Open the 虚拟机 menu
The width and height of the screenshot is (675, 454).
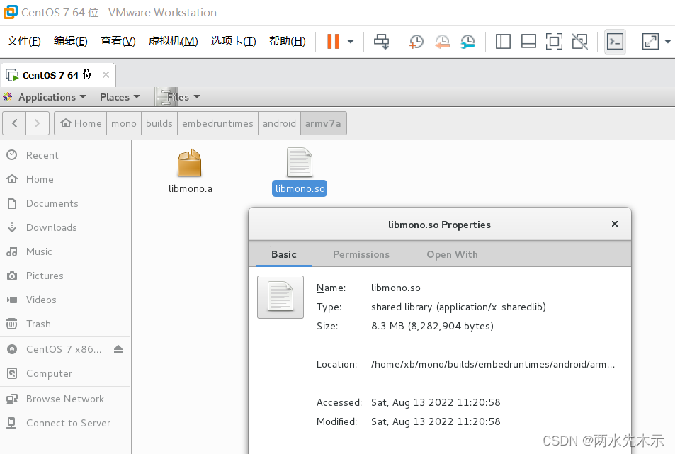click(172, 40)
